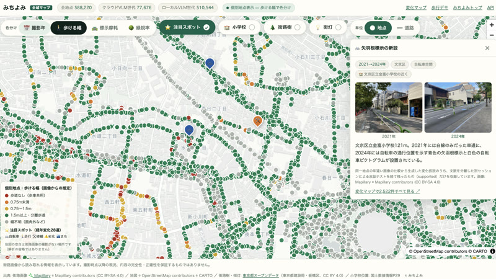The height and width of the screenshot is (279, 496).
Task: Click the クラウドVLM世代 77,676 pill
Action: pos(127,7)
